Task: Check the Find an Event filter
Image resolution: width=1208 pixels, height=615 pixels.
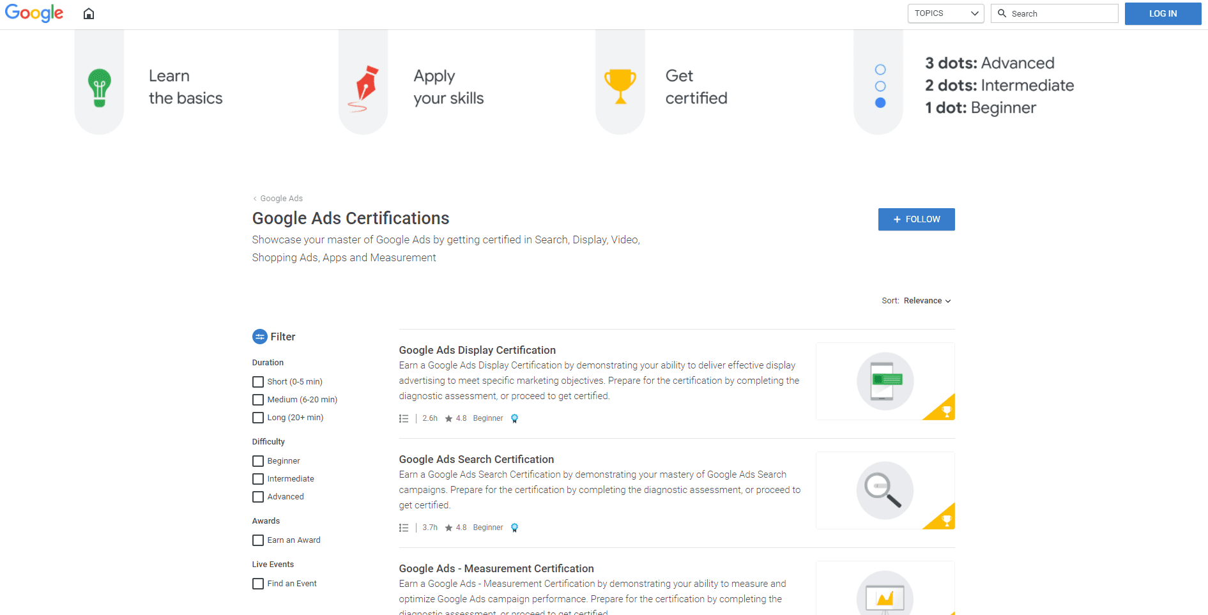Action: [258, 583]
